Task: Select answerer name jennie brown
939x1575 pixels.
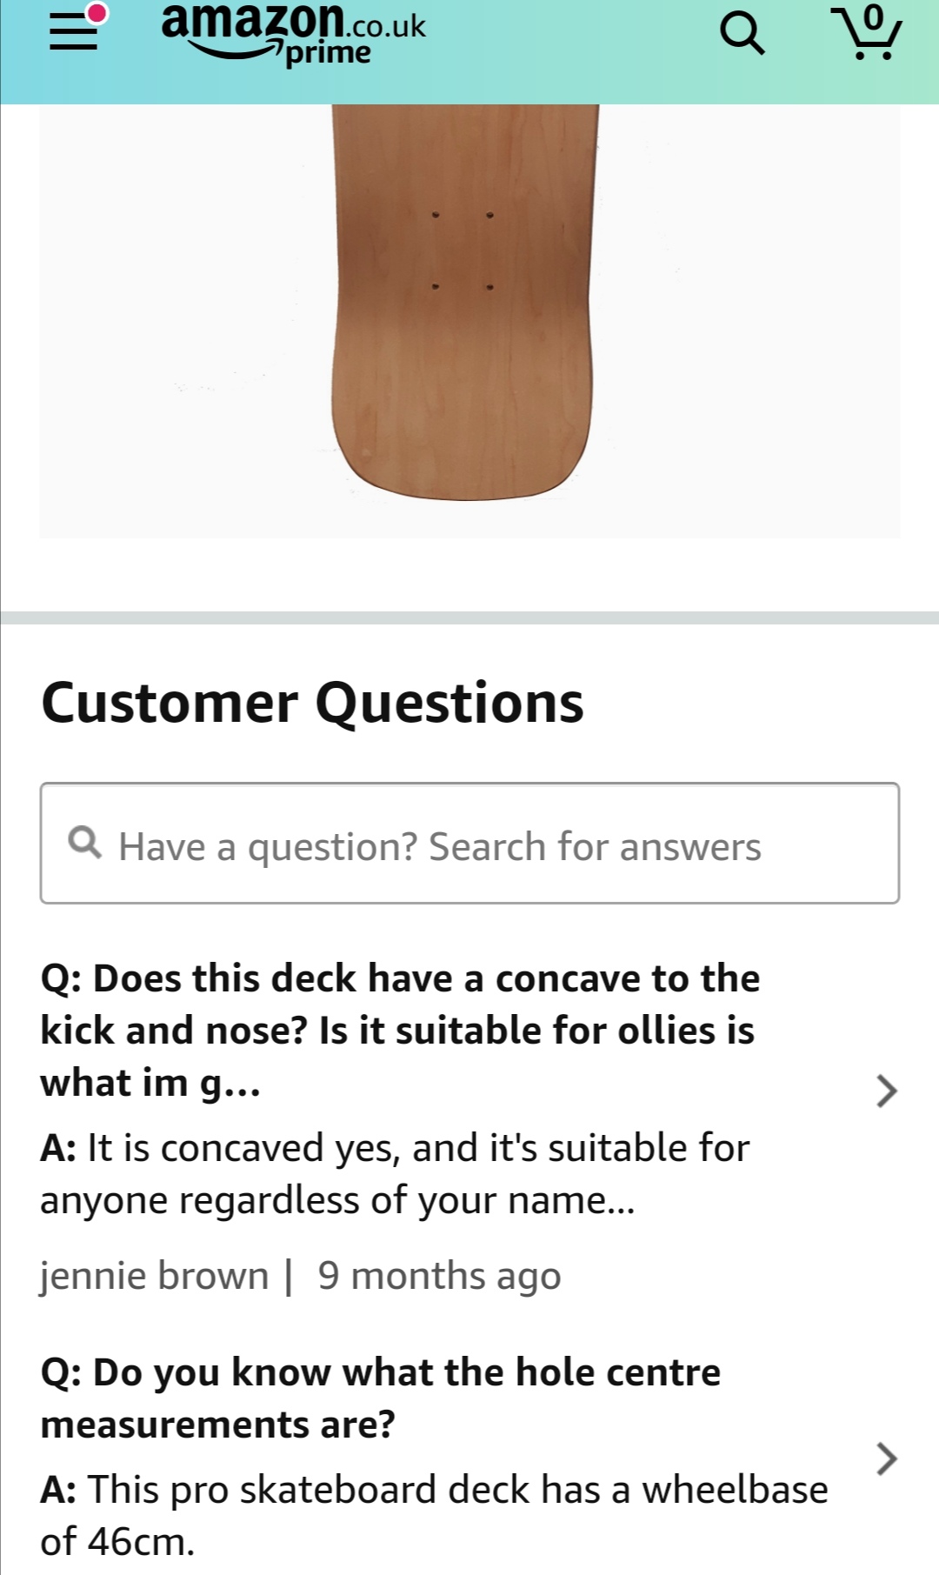Action: pyautogui.click(x=155, y=1276)
